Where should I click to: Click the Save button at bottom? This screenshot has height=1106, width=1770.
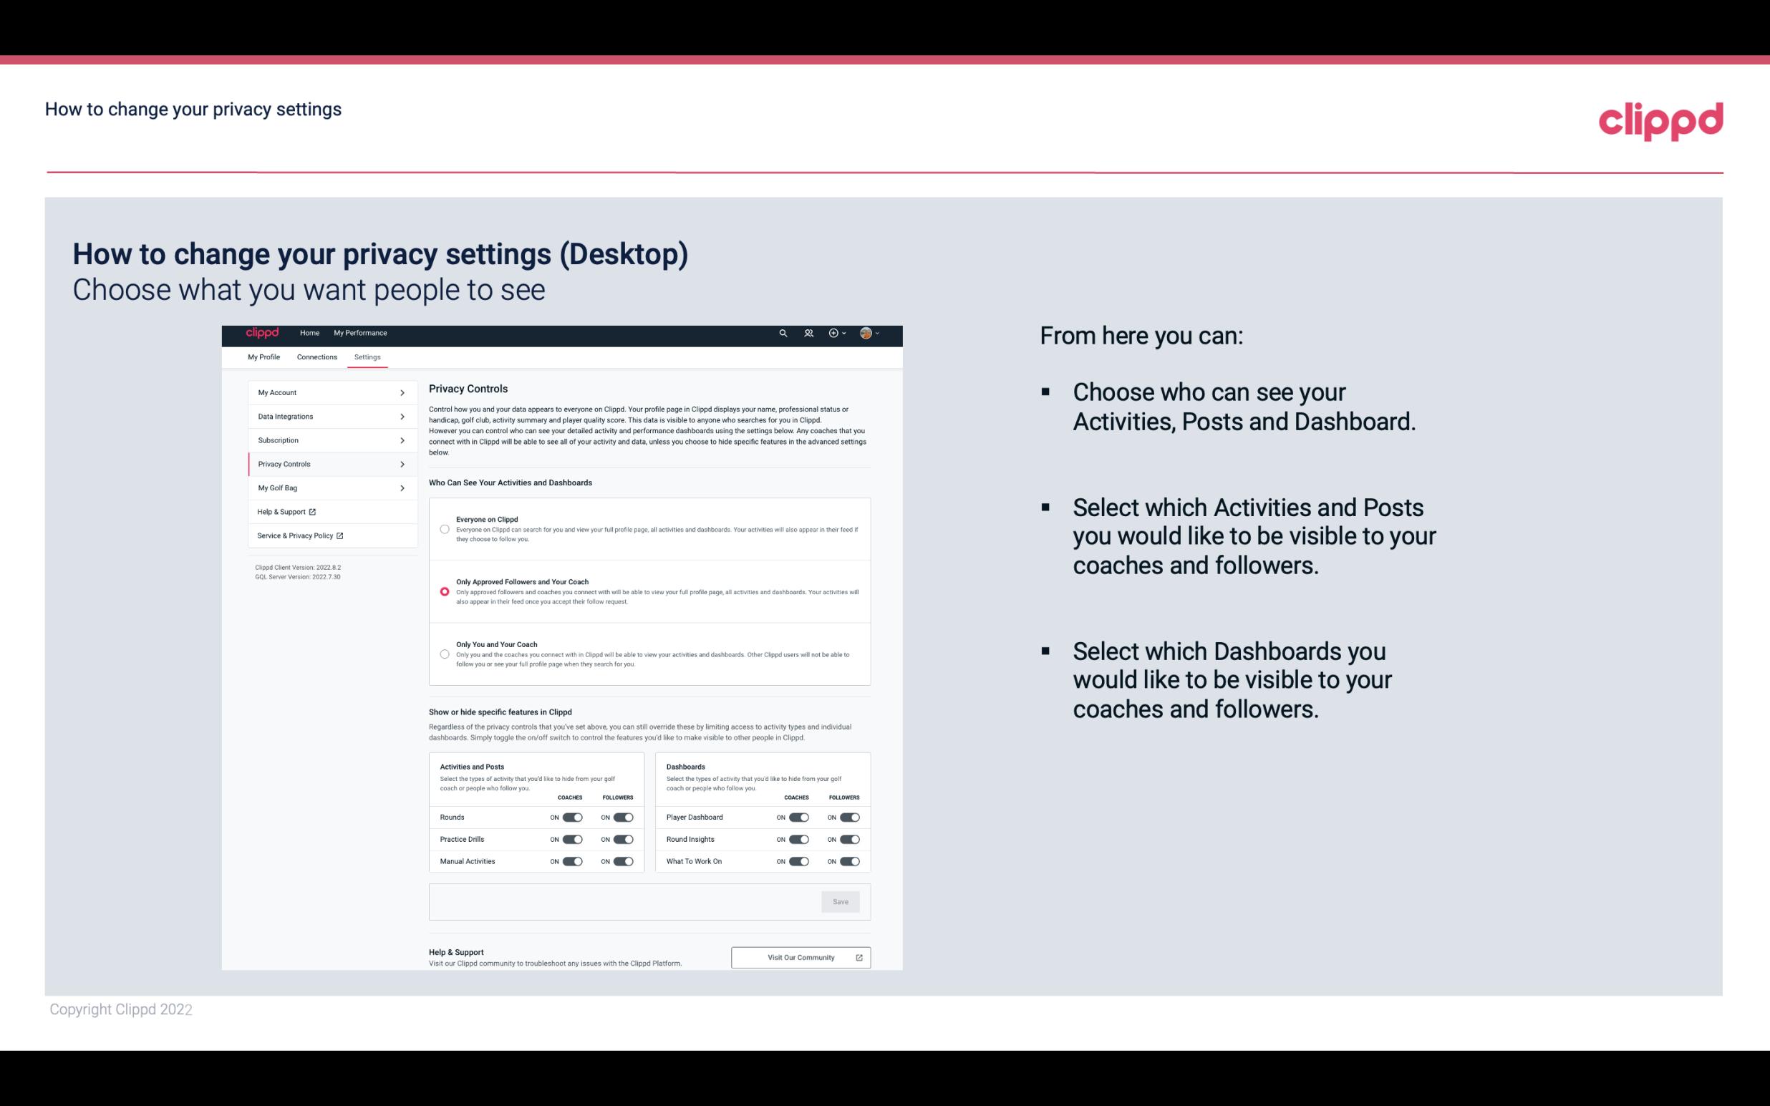tap(841, 902)
